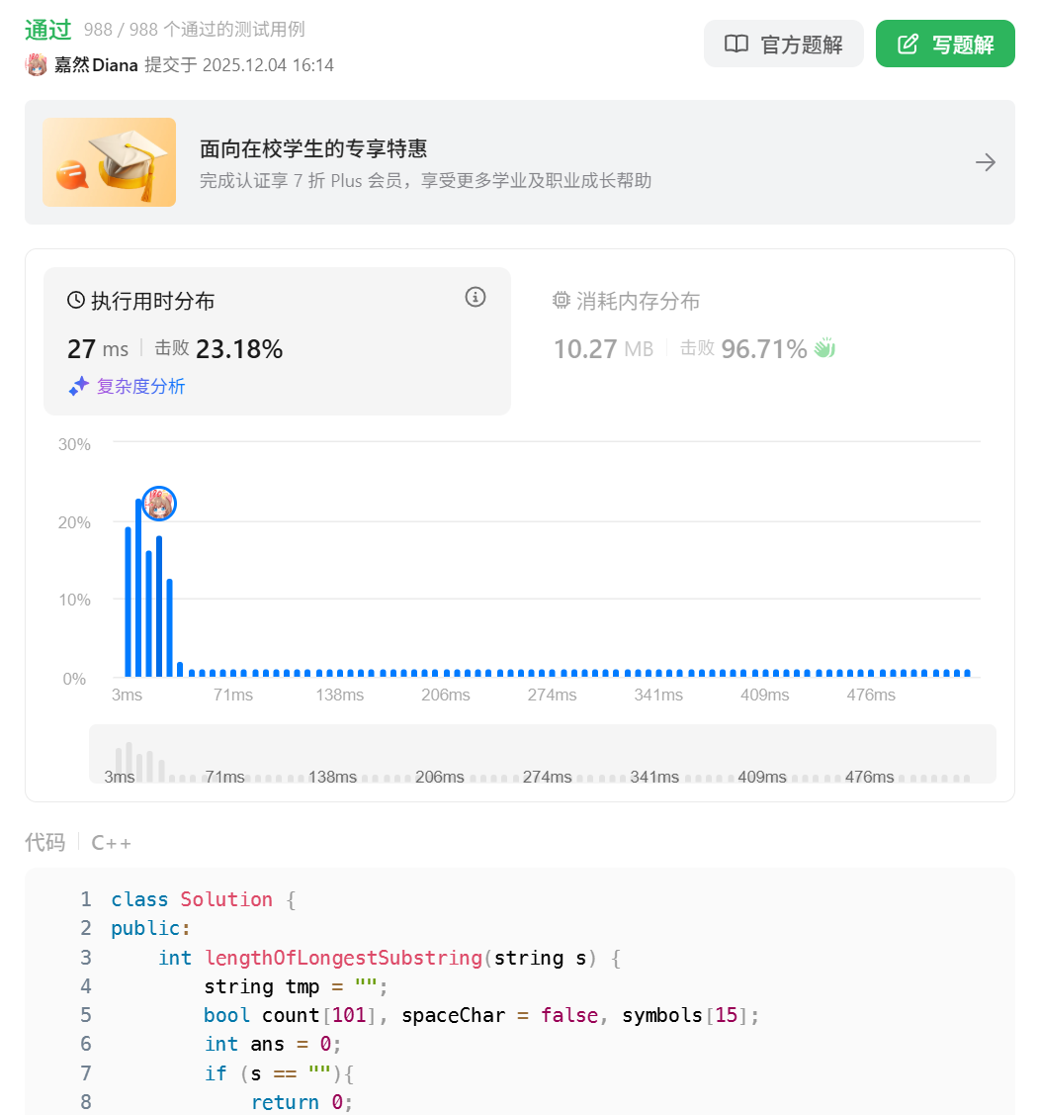This screenshot has height=1115, width=1038.
Task: Click the 面向在校学生的专享特惠 banner title
Action: (313, 149)
